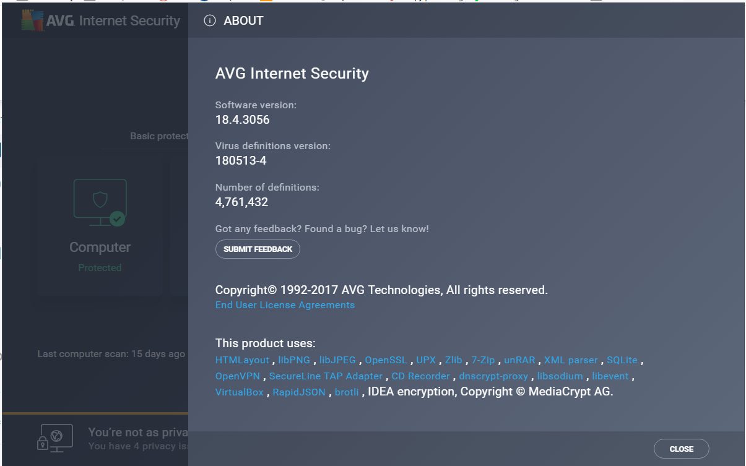Open the Computer protection monitor icon
Screen dimensions: 746x466
pos(100,203)
